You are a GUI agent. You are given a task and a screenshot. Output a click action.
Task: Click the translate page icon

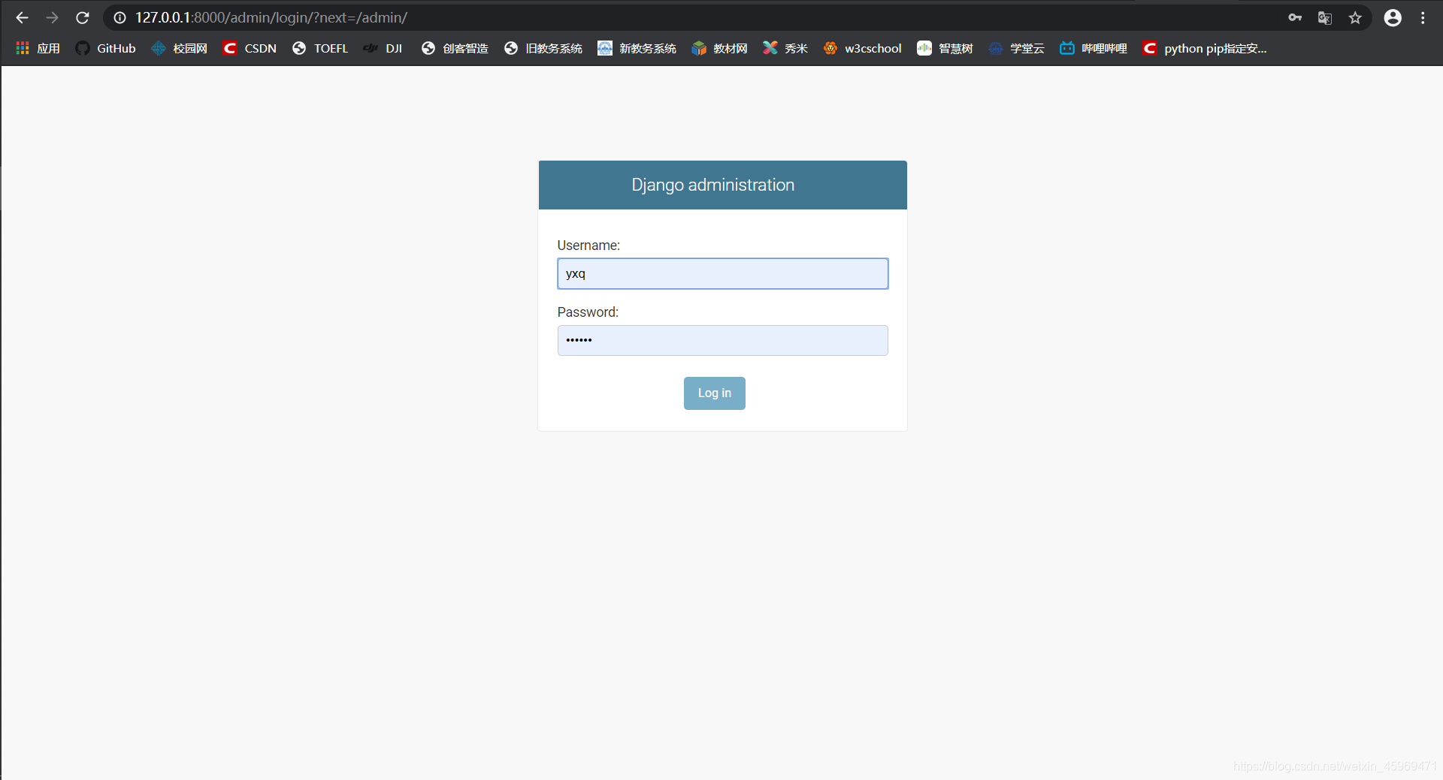(x=1325, y=18)
